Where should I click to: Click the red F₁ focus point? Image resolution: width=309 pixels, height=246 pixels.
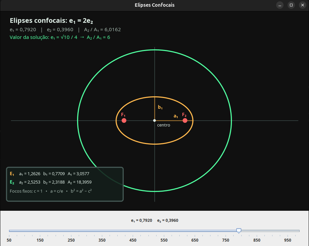[124, 120]
